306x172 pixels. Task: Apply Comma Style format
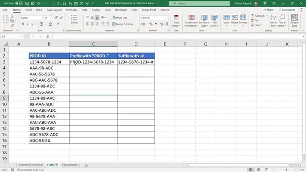156,24
